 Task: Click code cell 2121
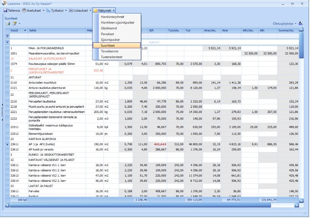point(19,88)
